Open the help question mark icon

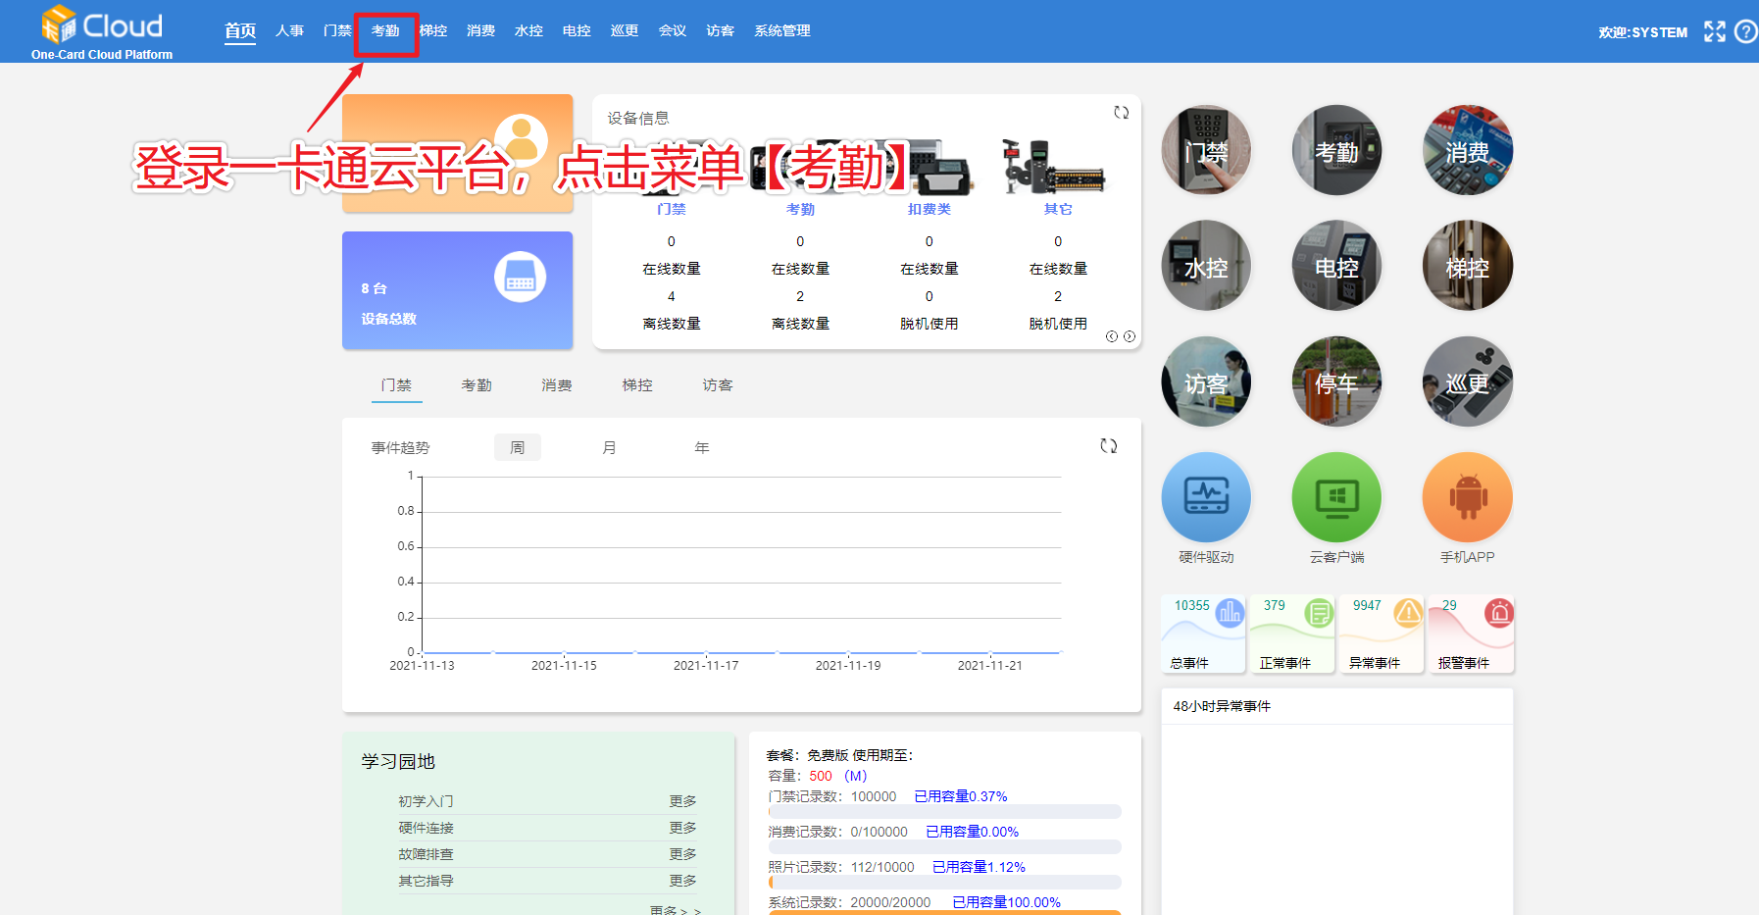pyautogui.click(x=1745, y=31)
